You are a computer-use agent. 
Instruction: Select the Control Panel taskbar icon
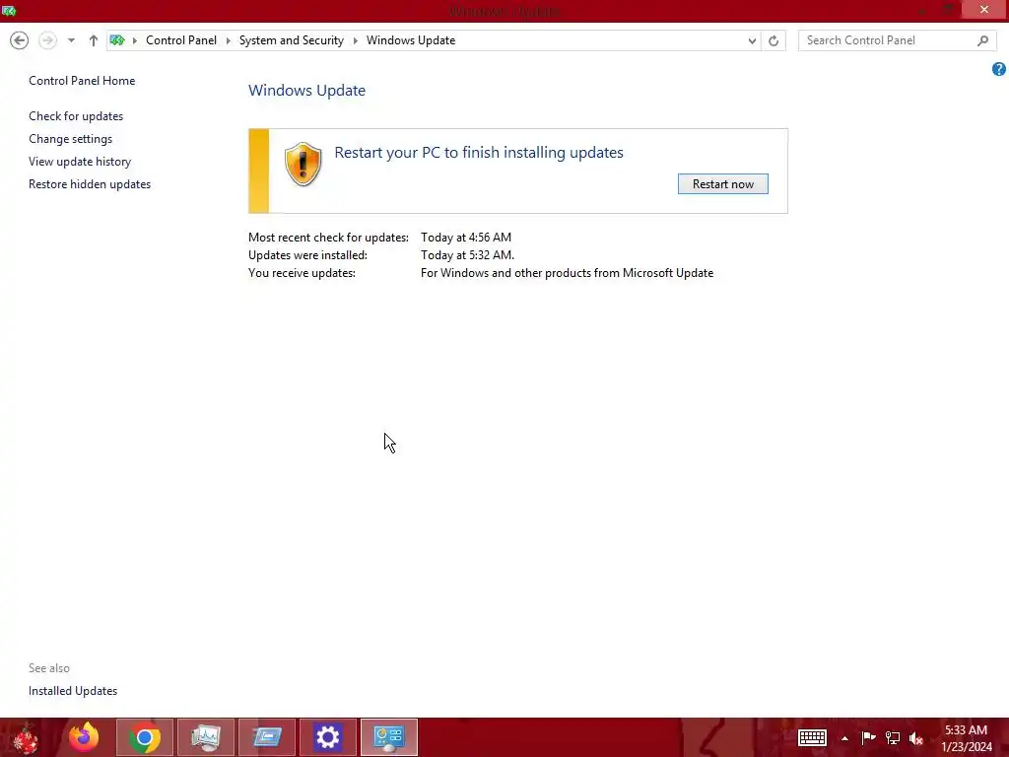point(388,737)
